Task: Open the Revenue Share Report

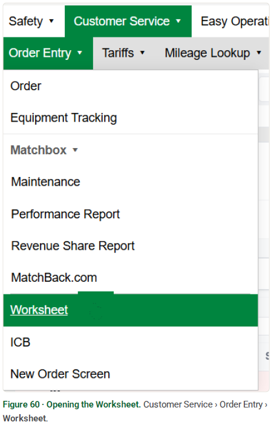Action: tap(131, 246)
